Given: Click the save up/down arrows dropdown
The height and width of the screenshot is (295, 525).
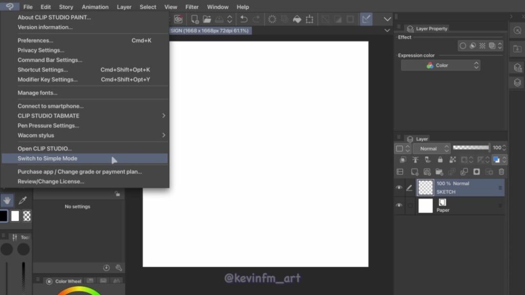Looking at the screenshot, I should click(230, 19).
